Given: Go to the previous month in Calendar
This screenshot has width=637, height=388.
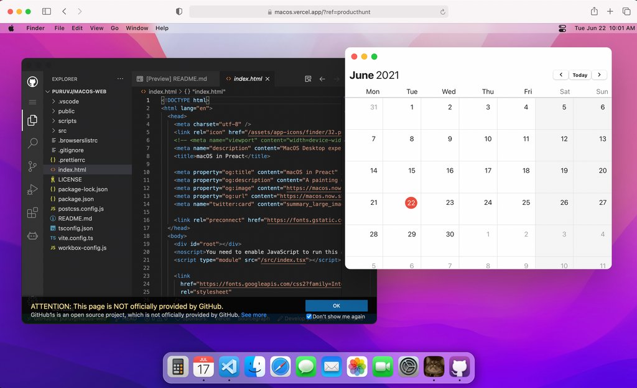Looking at the screenshot, I should 561,75.
